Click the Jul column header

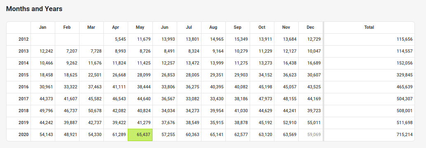click(x=189, y=28)
